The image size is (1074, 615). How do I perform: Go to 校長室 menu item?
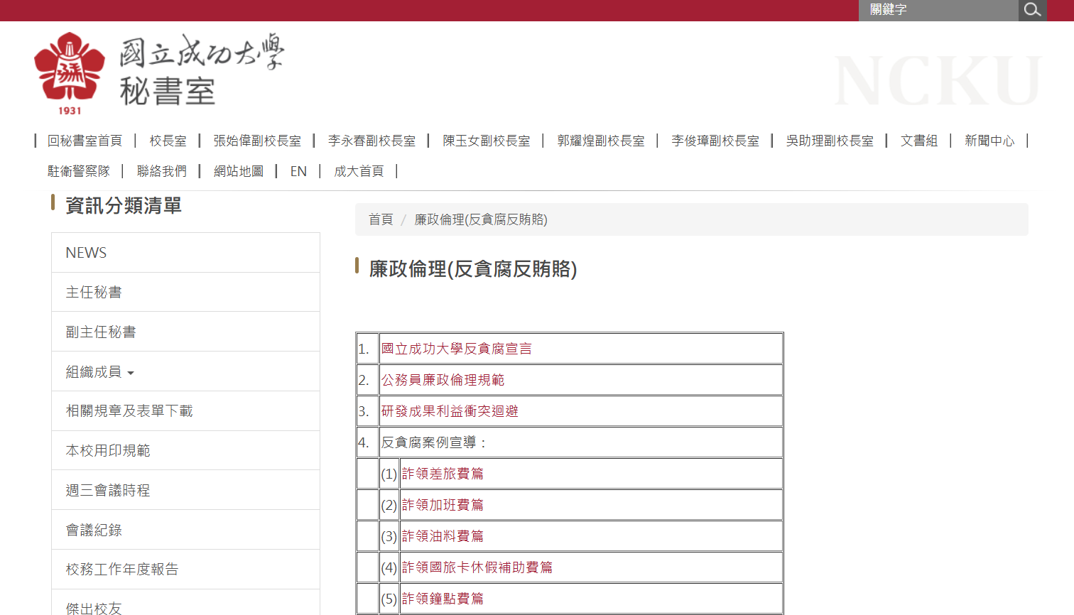168,141
